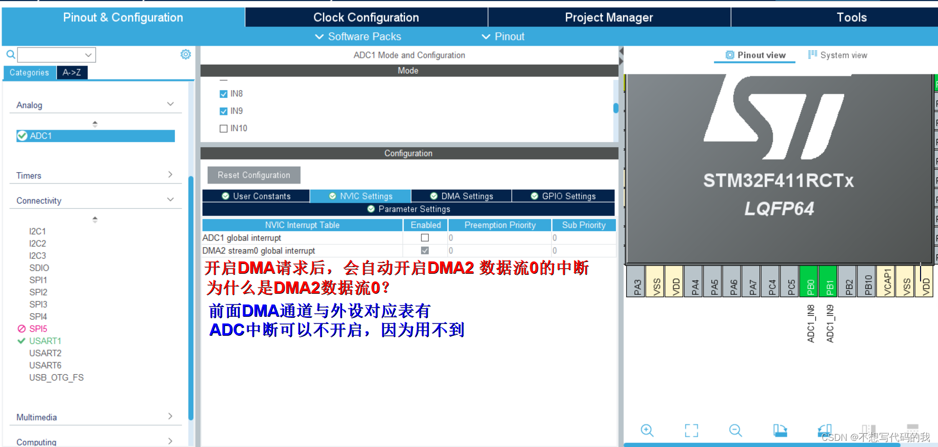Screen dimensions: 938x447
Task: Open the search dropdown combo box
Action: (56, 55)
